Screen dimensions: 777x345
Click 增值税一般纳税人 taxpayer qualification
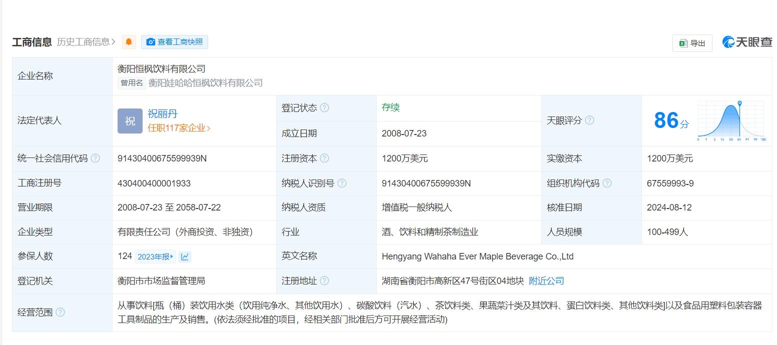pyautogui.click(x=417, y=207)
